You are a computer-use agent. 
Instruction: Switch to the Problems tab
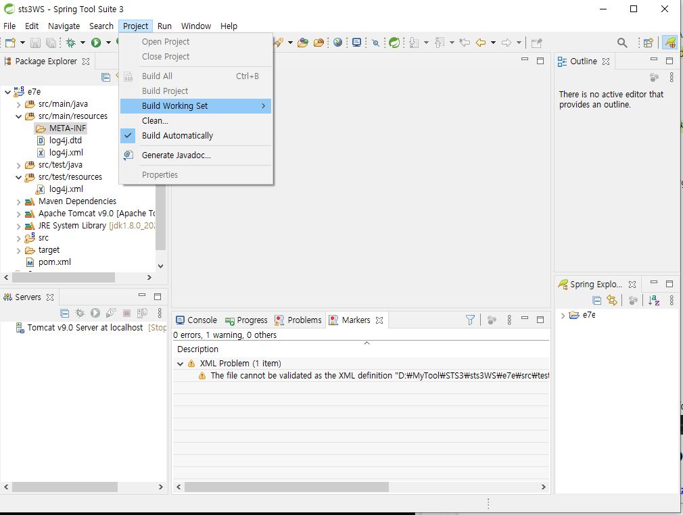(298, 320)
